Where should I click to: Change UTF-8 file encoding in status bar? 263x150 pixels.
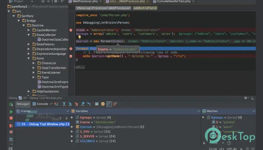231,148
